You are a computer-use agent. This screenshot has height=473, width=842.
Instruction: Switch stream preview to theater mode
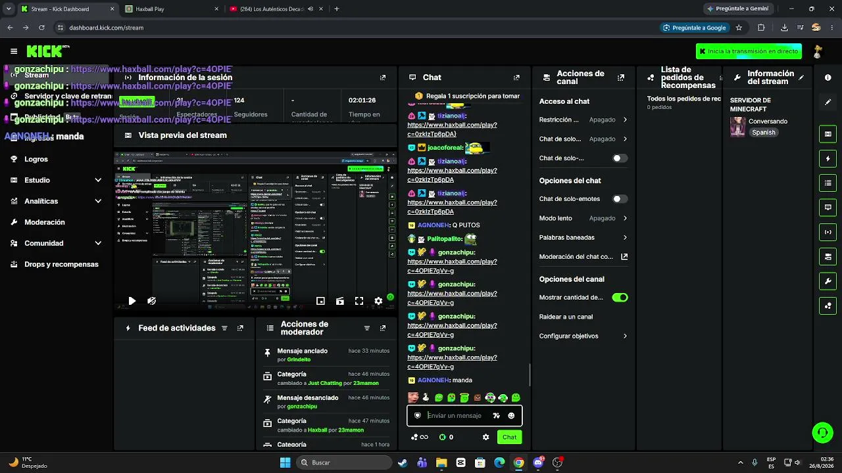339,301
